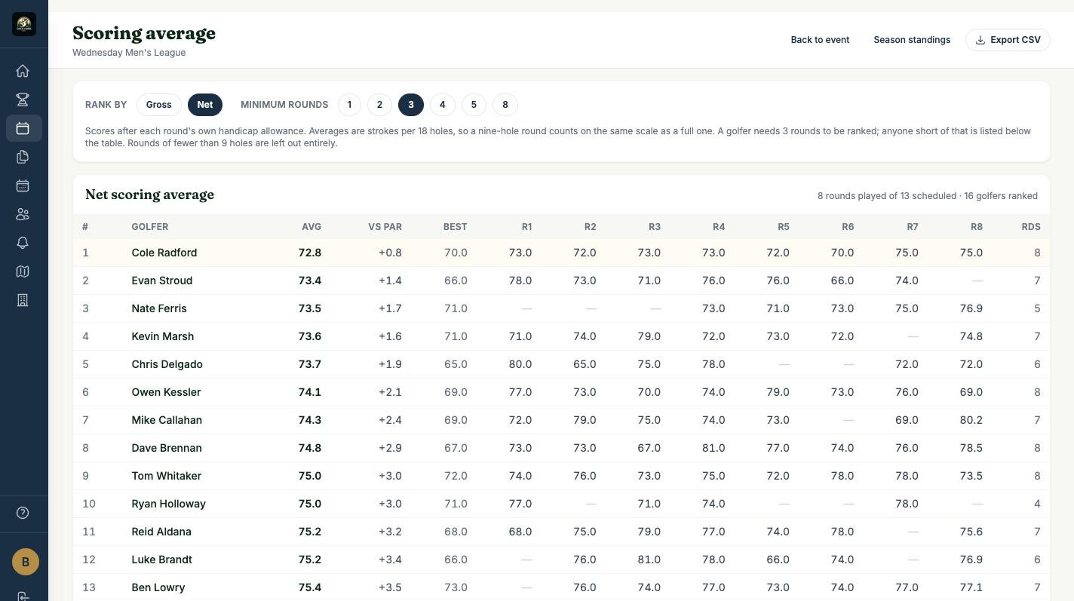
Task: Select golfer Owen Kessler
Action: (166, 392)
